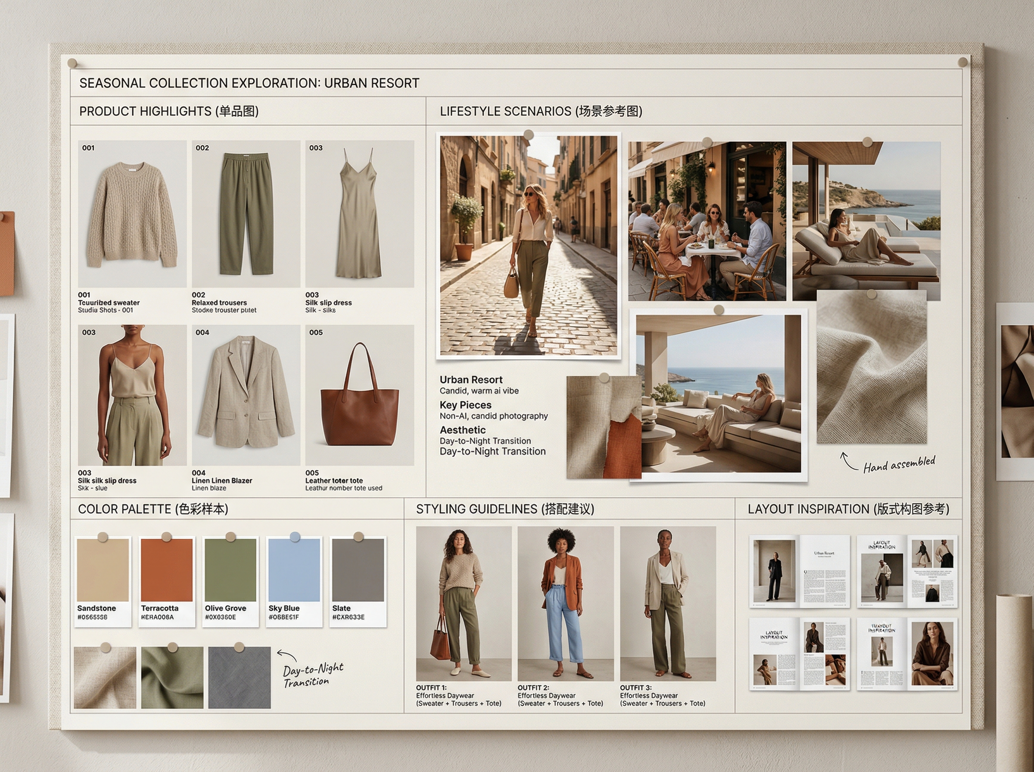Select the Slate gray swatch

coord(358,570)
